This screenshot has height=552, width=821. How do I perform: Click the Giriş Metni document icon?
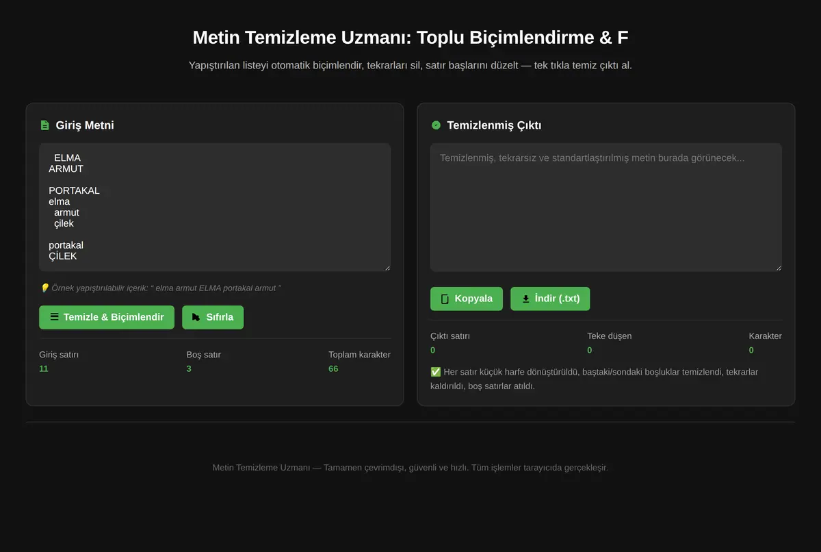click(44, 125)
